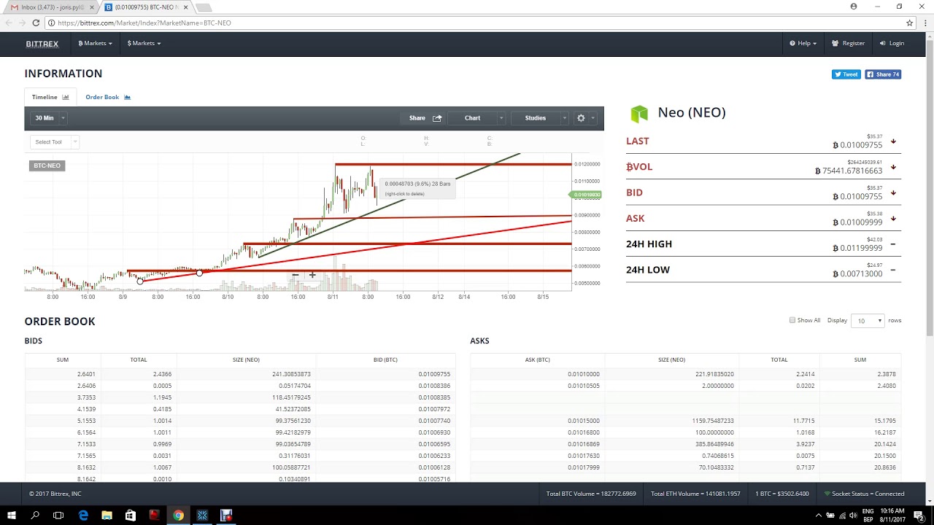The height and width of the screenshot is (525, 934).
Task: Click the Socket Status Connected indicator
Action: coord(864,494)
